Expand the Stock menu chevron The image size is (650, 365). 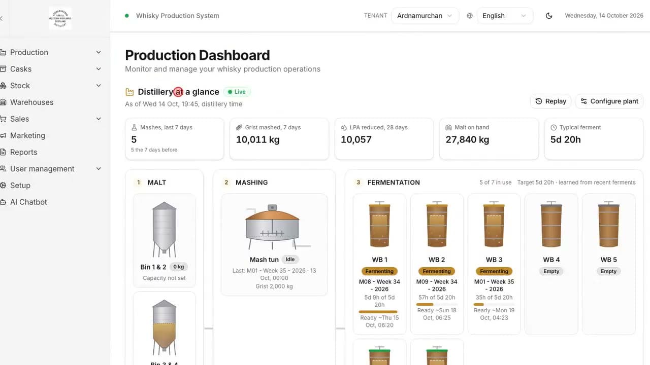point(99,86)
